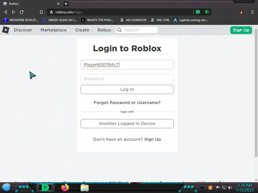Click the username field with Player60078ALT
The image size is (258, 193).
tap(127, 65)
